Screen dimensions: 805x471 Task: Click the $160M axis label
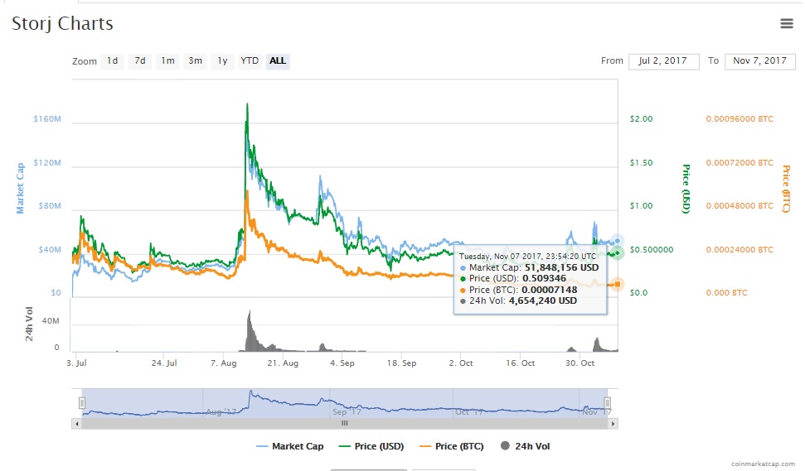tap(47, 119)
